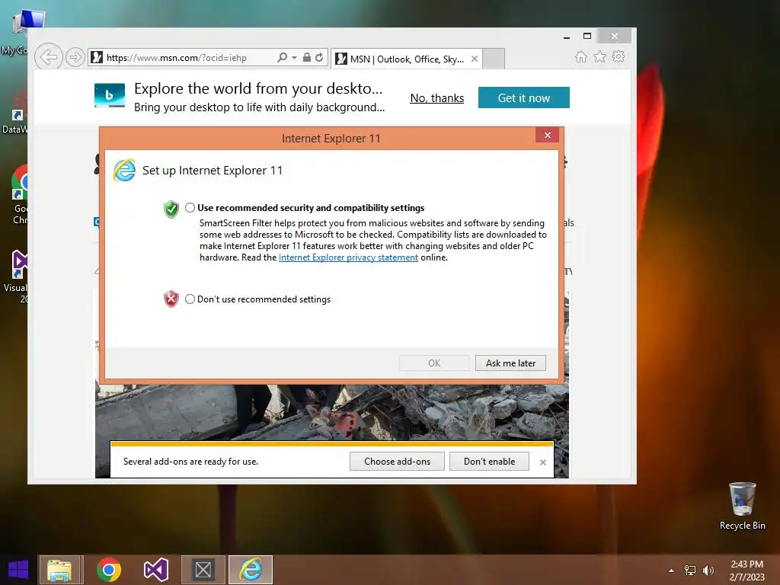Show hidden system tray icons
Viewport: 780px width, 585px height.
[672, 571]
